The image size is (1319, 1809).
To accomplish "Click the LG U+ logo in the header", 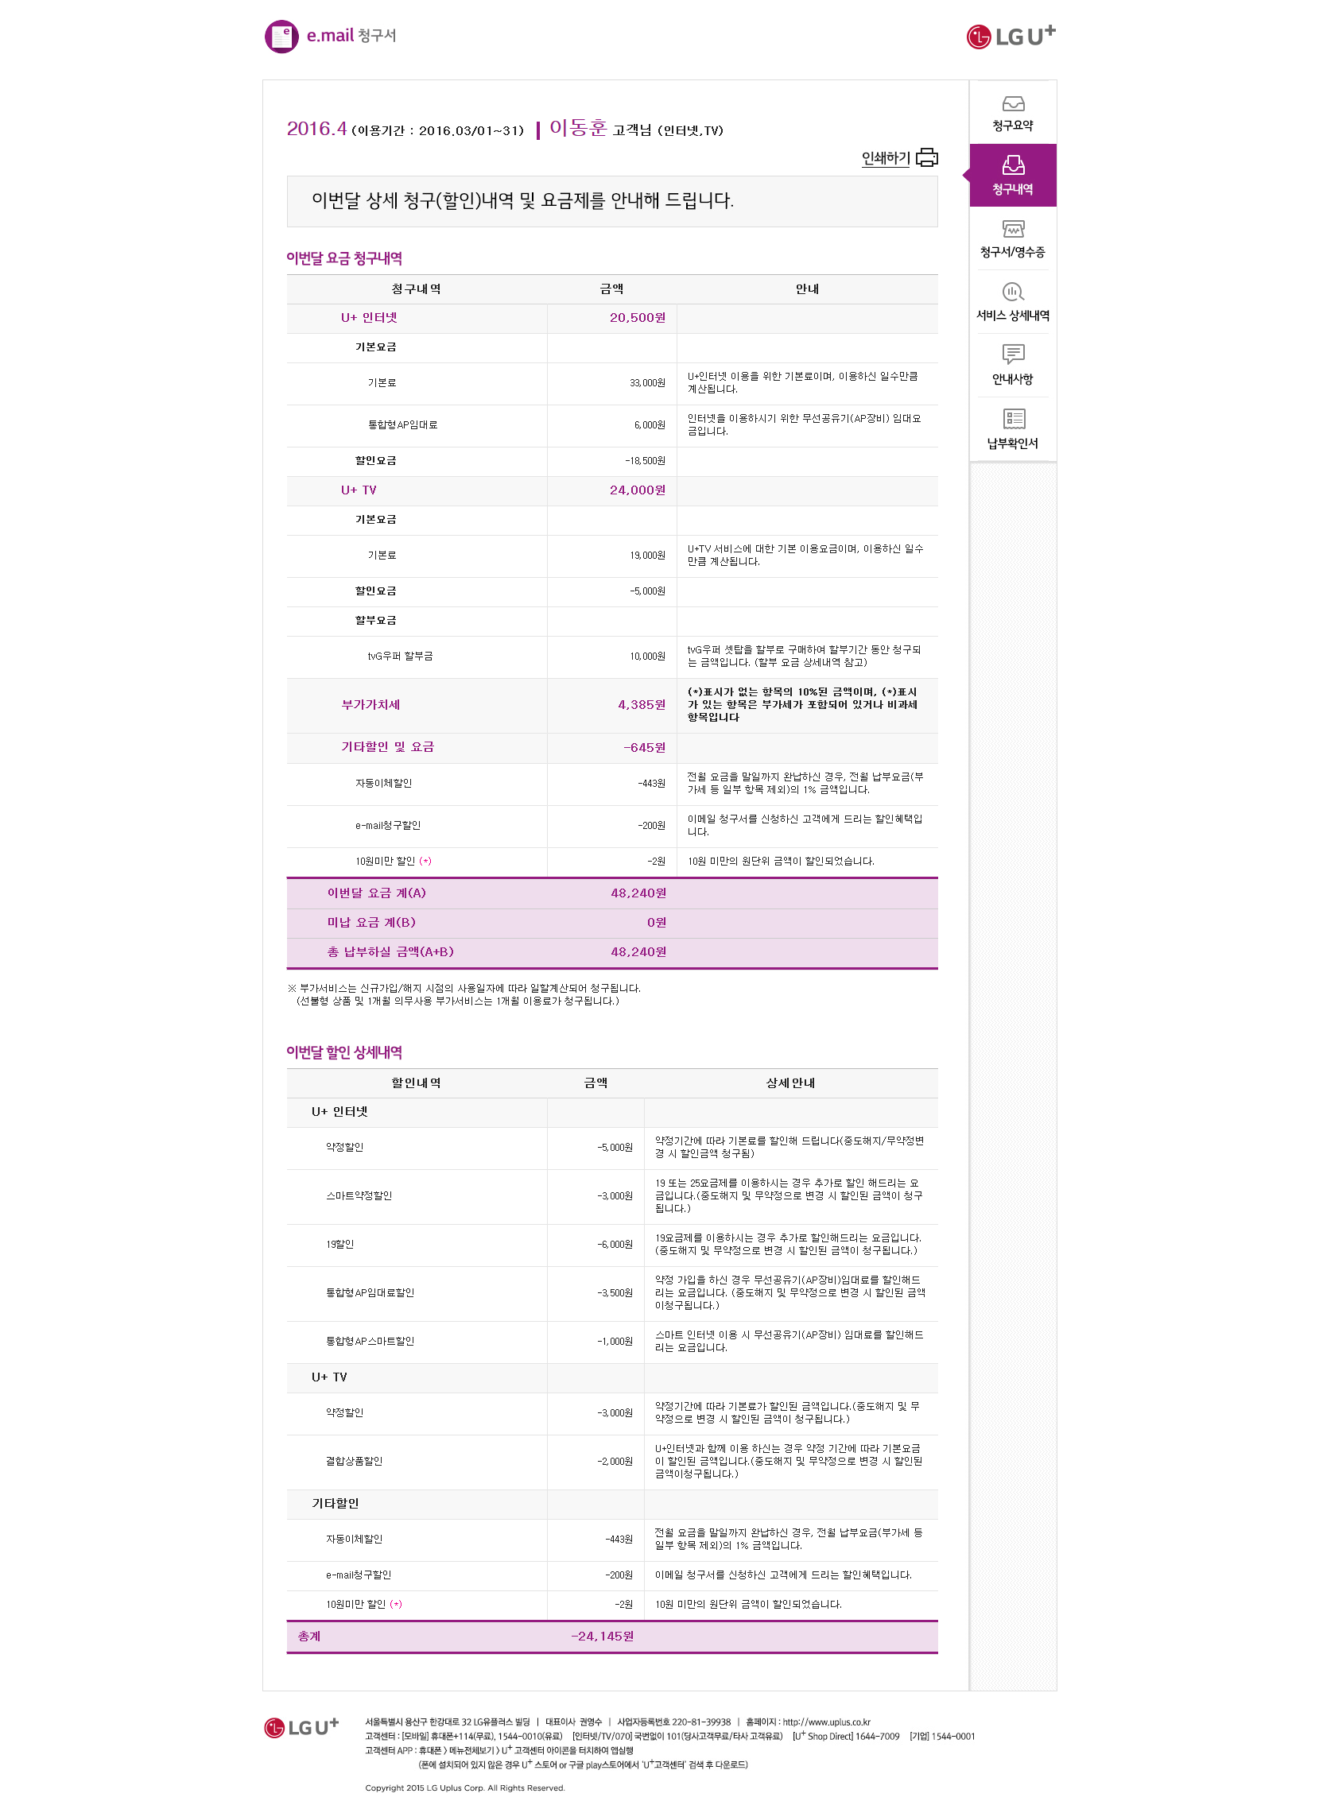I will coord(1010,36).
